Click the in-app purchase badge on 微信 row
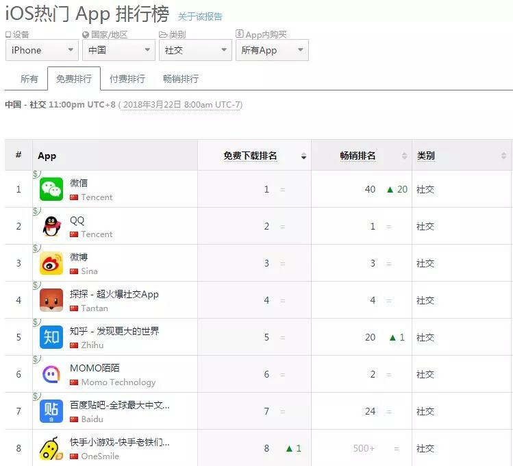513x466 pixels. pos(37,175)
